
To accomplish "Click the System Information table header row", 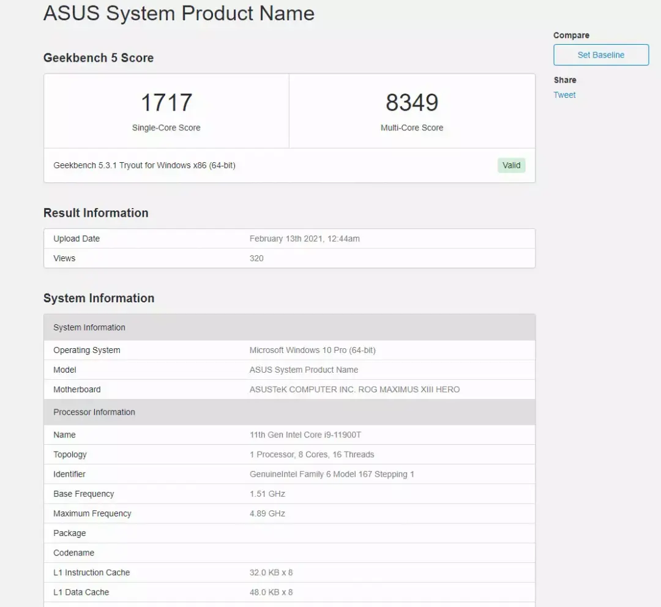I will (x=289, y=327).
